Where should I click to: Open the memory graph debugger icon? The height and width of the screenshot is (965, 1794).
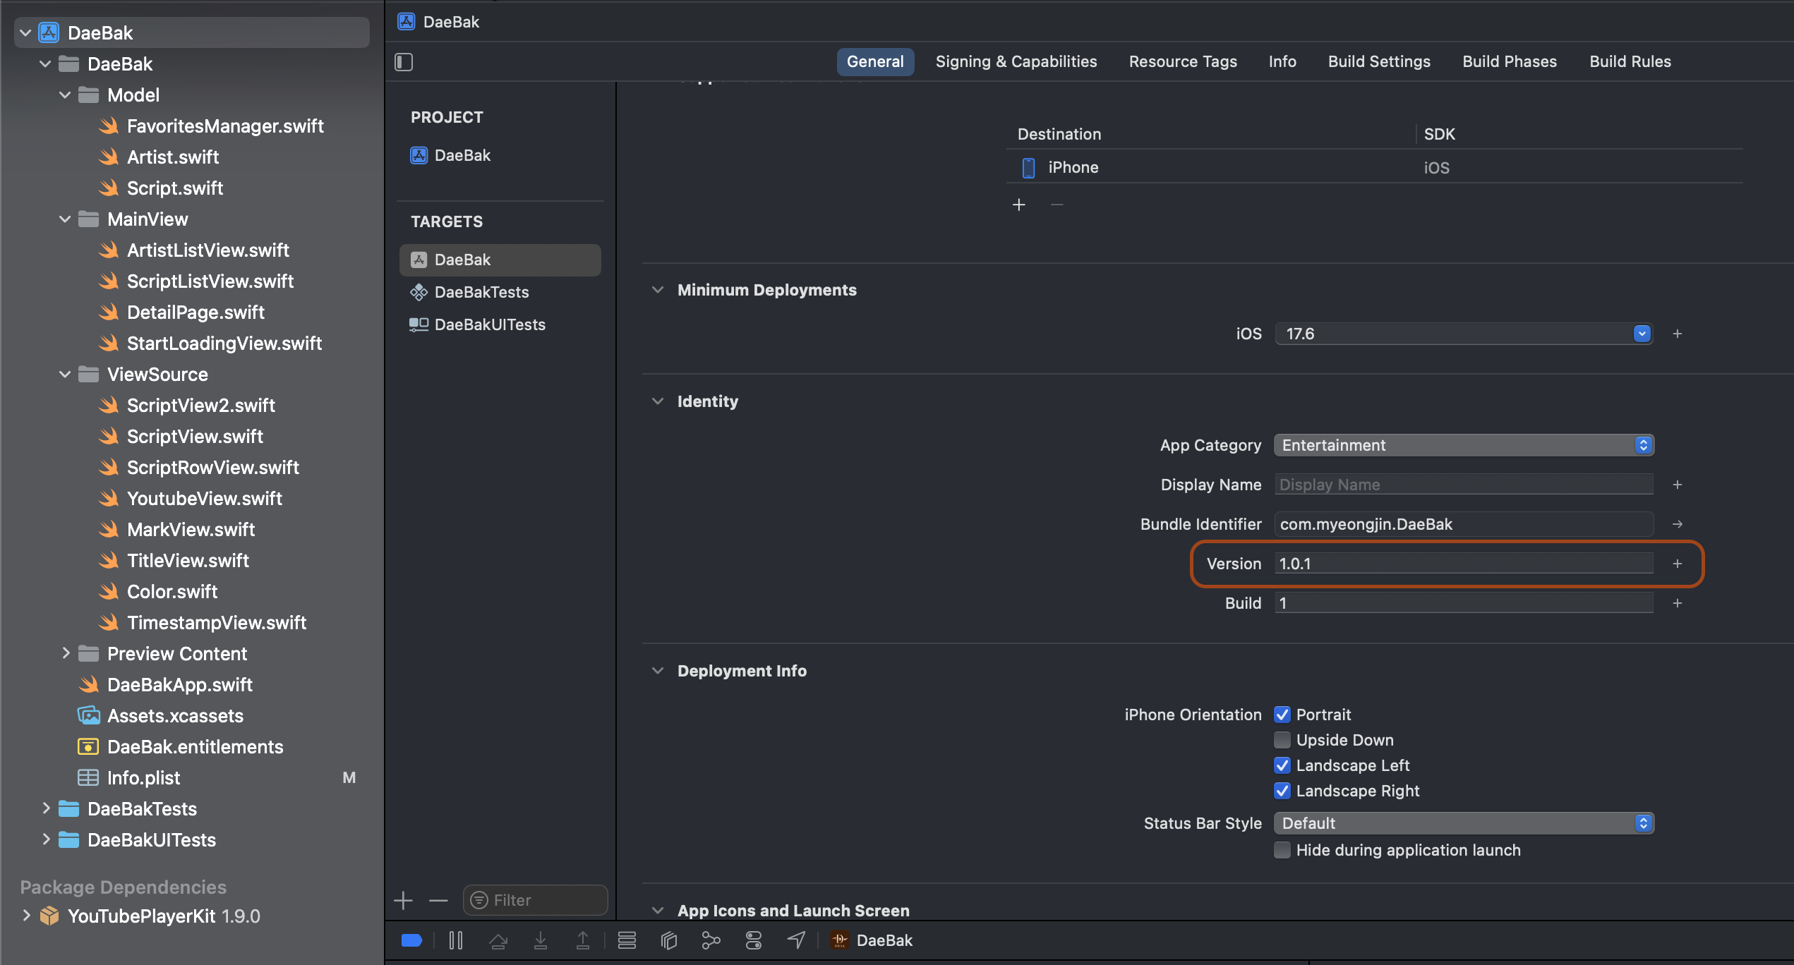(x=711, y=940)
